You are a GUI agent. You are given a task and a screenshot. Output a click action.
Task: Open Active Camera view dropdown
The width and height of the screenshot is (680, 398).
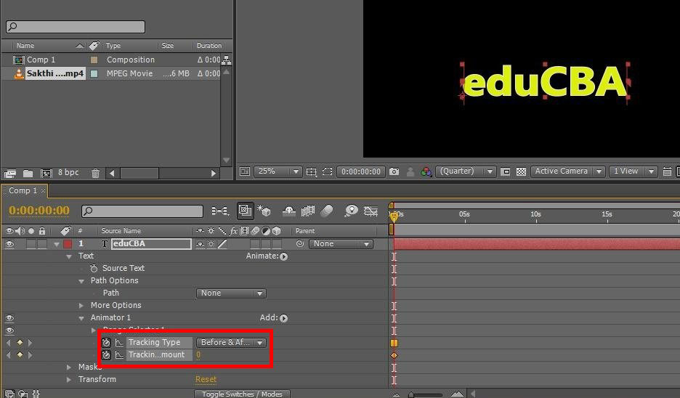[x=567, y=171]
